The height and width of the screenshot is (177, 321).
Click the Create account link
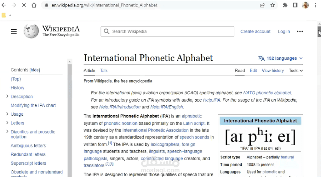click(255, 31)
